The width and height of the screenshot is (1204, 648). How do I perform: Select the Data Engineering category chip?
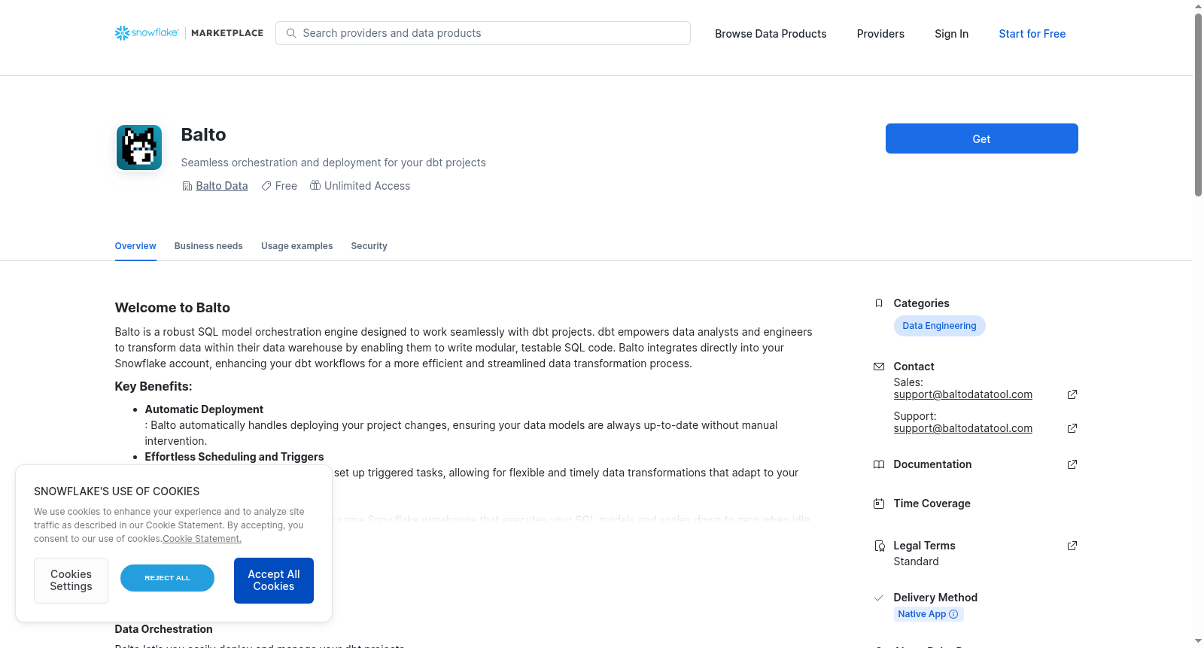click(x=939, y=326)
